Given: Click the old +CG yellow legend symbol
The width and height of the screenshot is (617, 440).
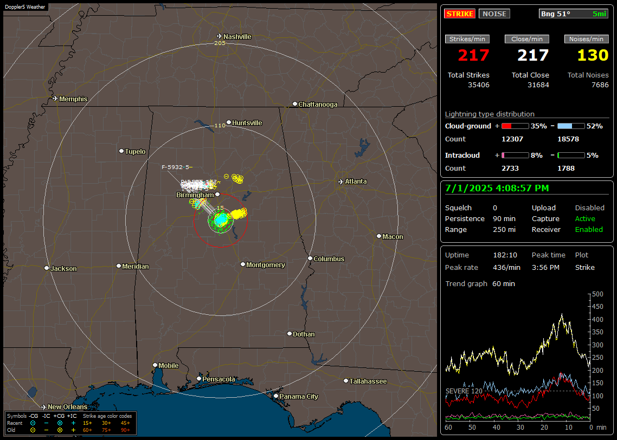Looking at the screenshot, I should (x=60, y=430).
